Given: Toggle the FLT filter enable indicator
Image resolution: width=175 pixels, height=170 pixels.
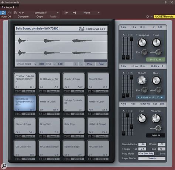Looking at the screenshot, I should 162,97.
